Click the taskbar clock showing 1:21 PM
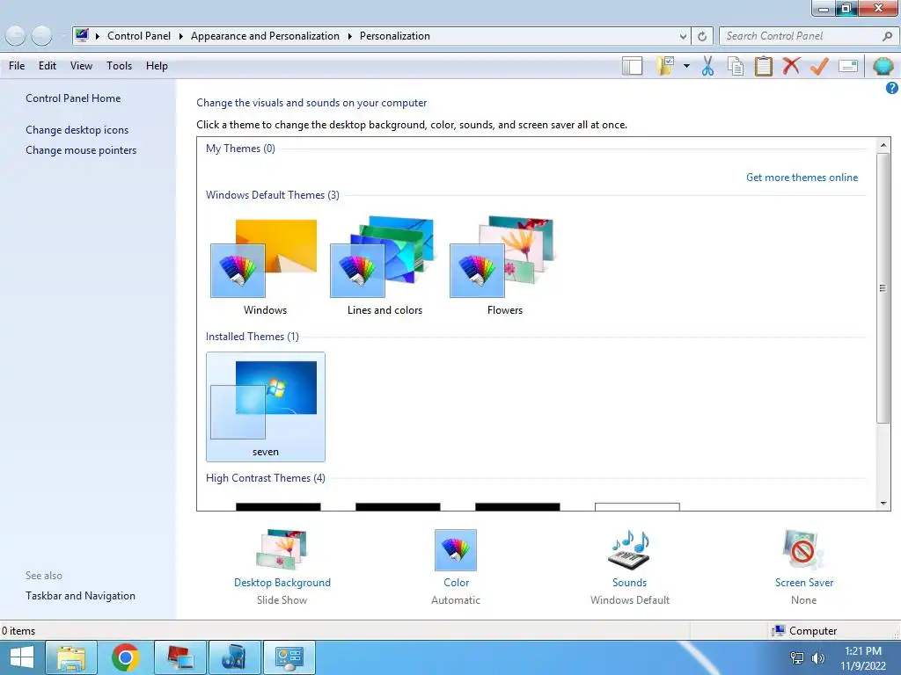The width and height of the screenshot is (901, 675). pyautogui.click(x=863, y=658)
